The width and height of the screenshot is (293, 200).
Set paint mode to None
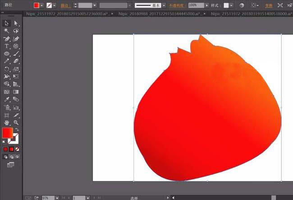(x=17, y=149)
